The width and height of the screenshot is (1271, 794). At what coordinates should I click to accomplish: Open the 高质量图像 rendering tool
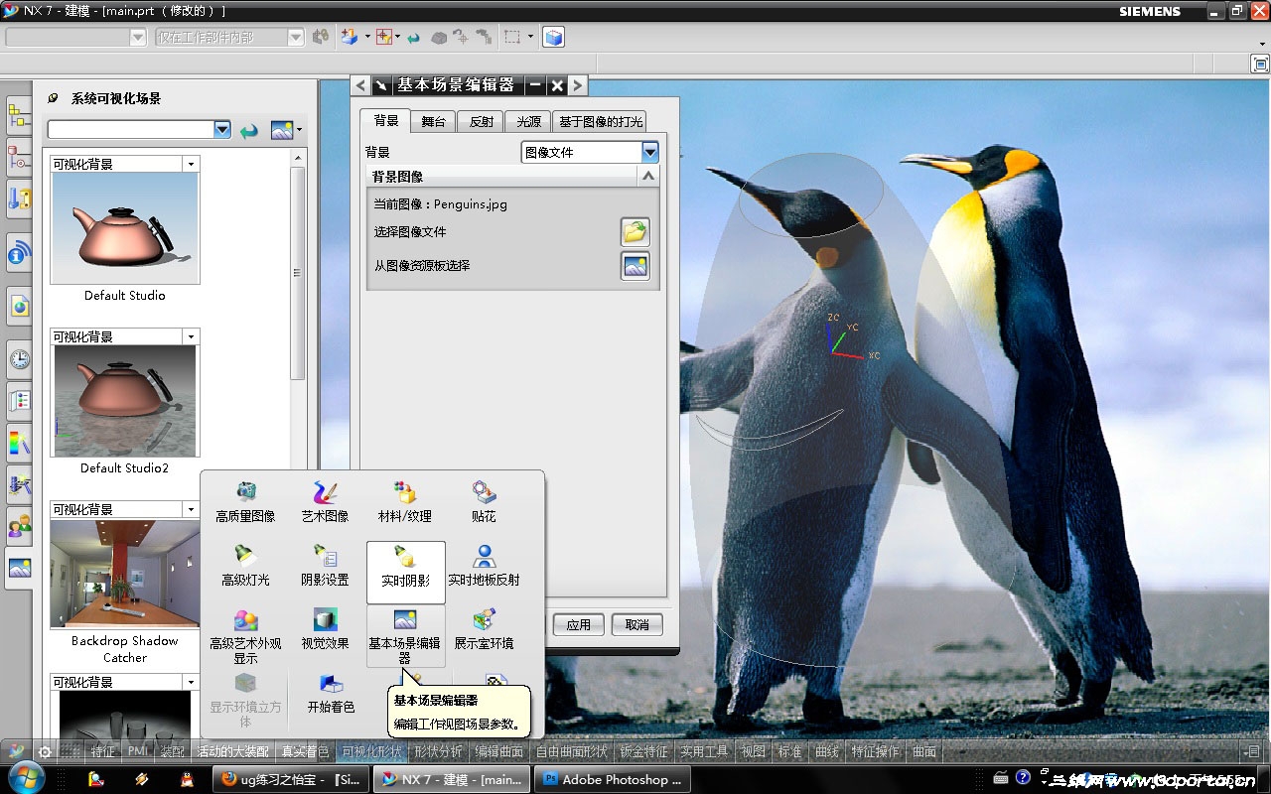(x=245, y=501)
